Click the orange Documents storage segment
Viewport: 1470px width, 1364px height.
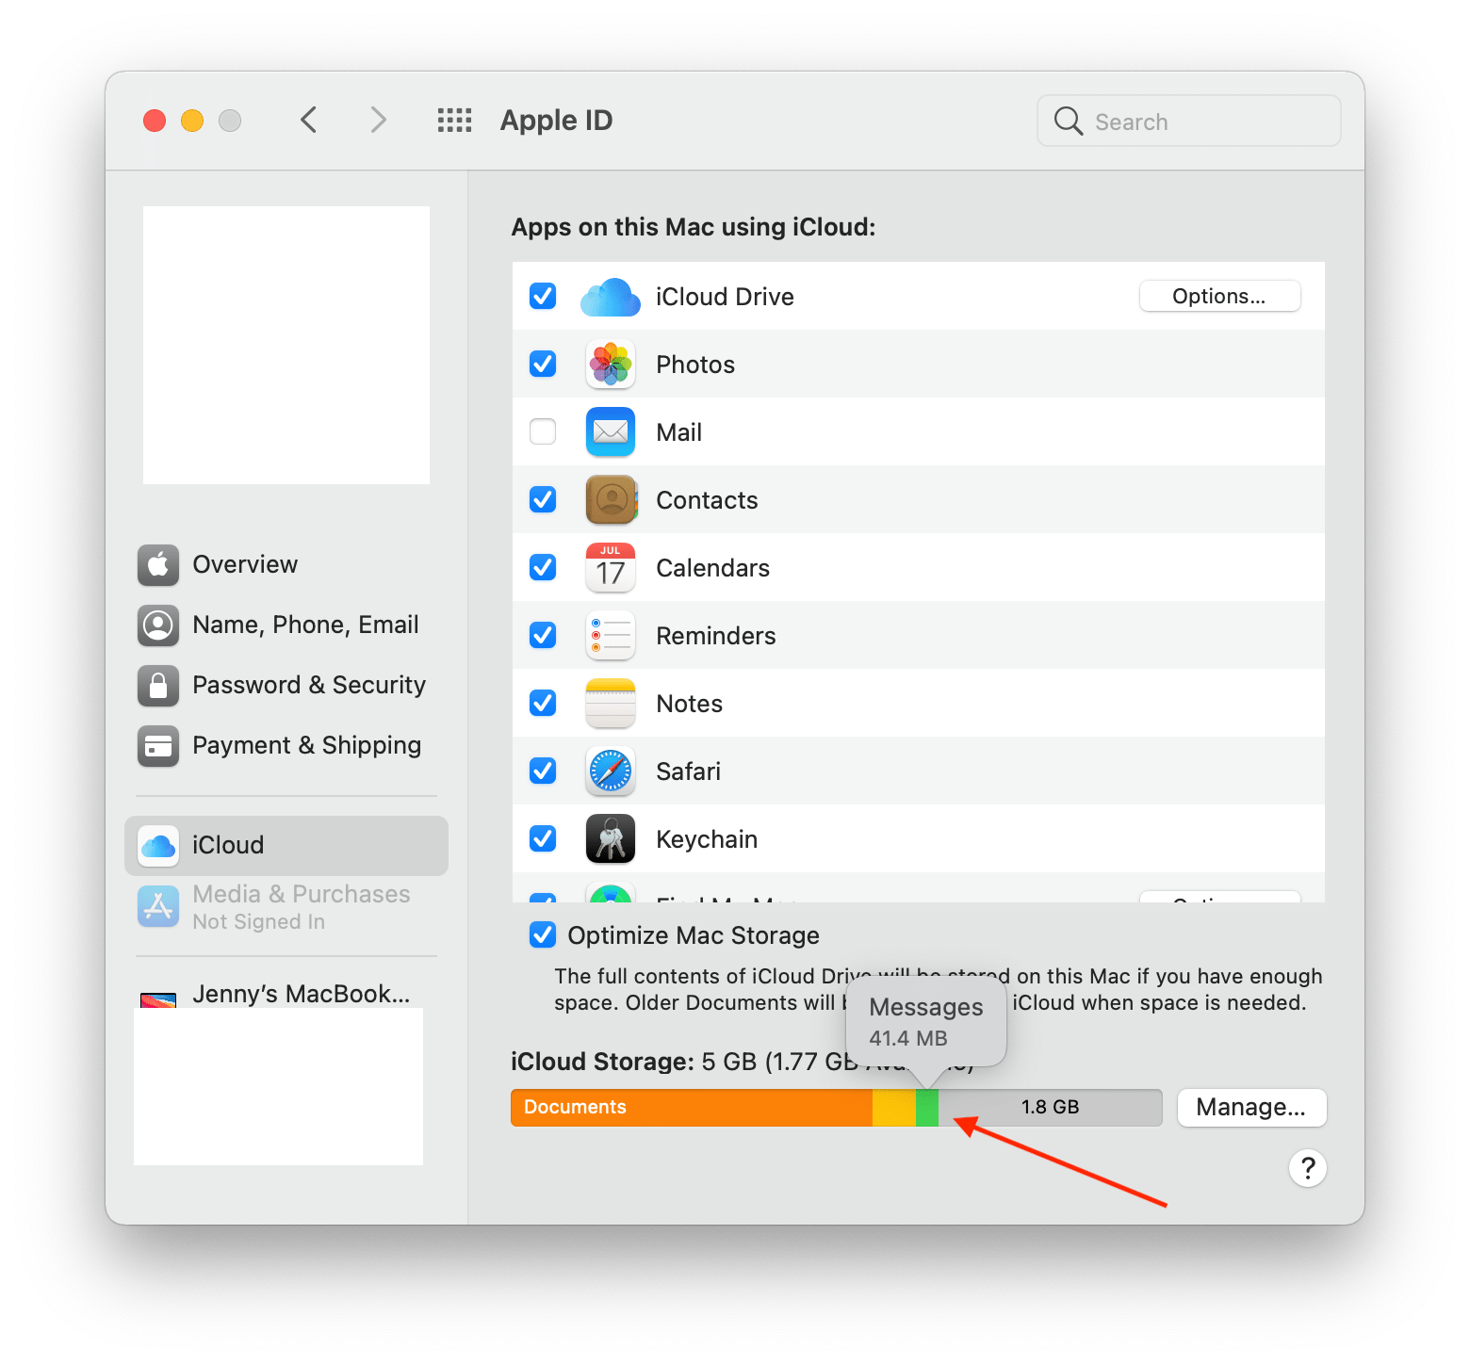692,1108
